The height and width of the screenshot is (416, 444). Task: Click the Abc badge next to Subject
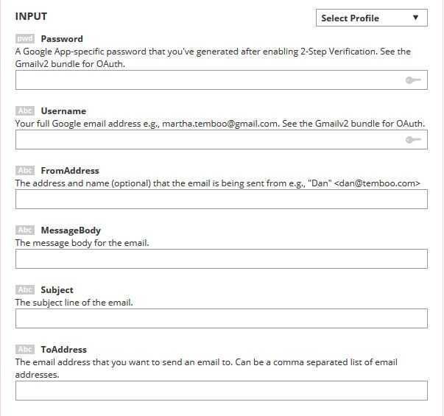[24, 289]
